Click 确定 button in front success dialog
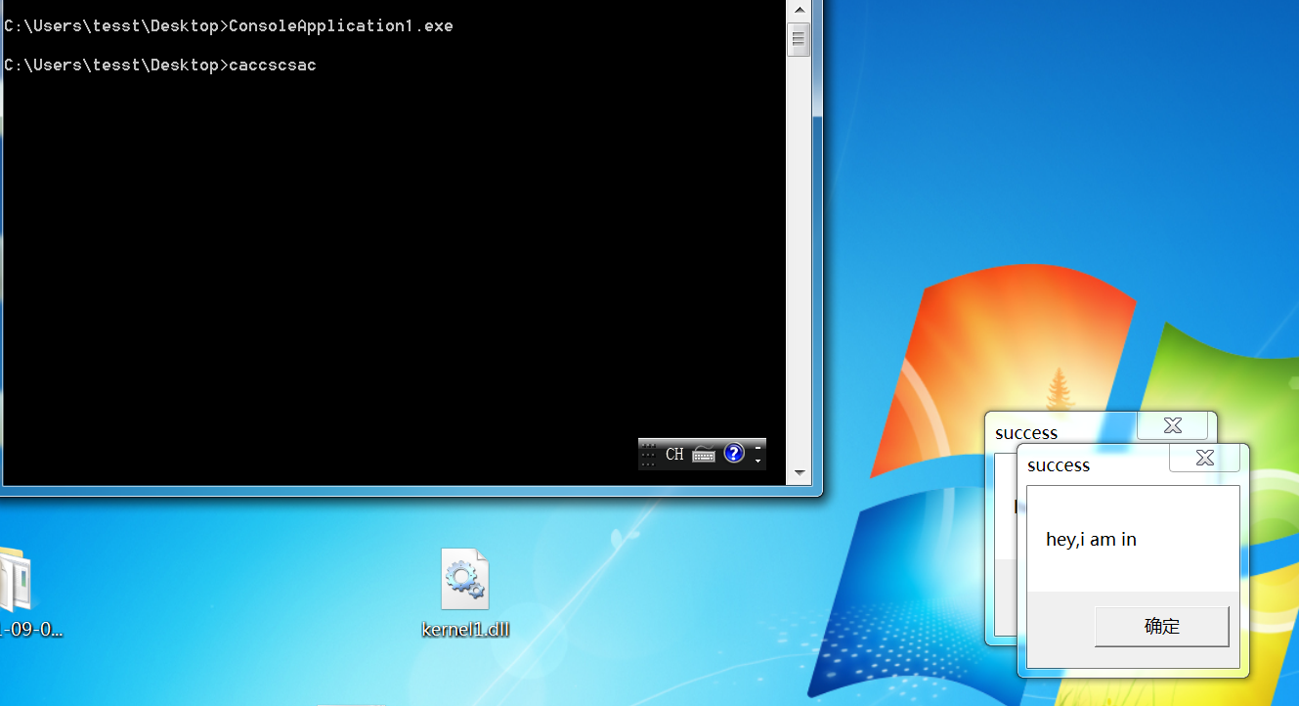The height and width of the screenshot is (706, 1299). tap(1161, 627)
